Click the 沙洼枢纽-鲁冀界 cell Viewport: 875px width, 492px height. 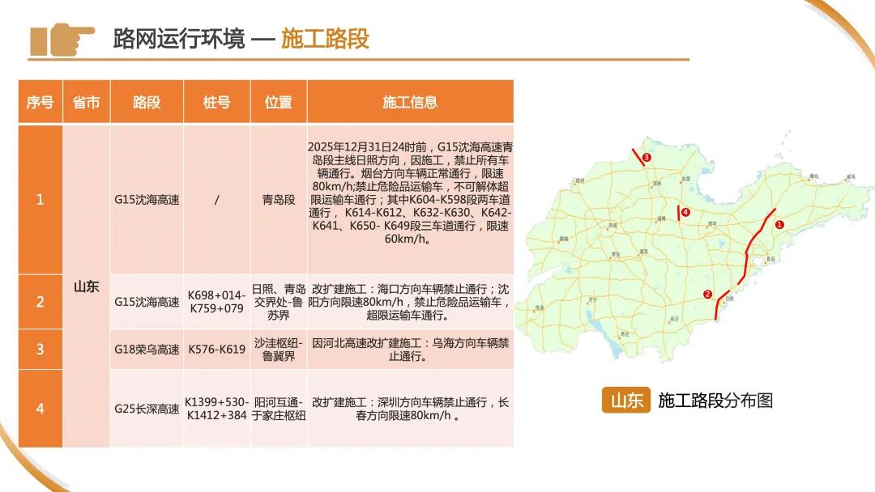pyautogui.click(x=279, y=350)
